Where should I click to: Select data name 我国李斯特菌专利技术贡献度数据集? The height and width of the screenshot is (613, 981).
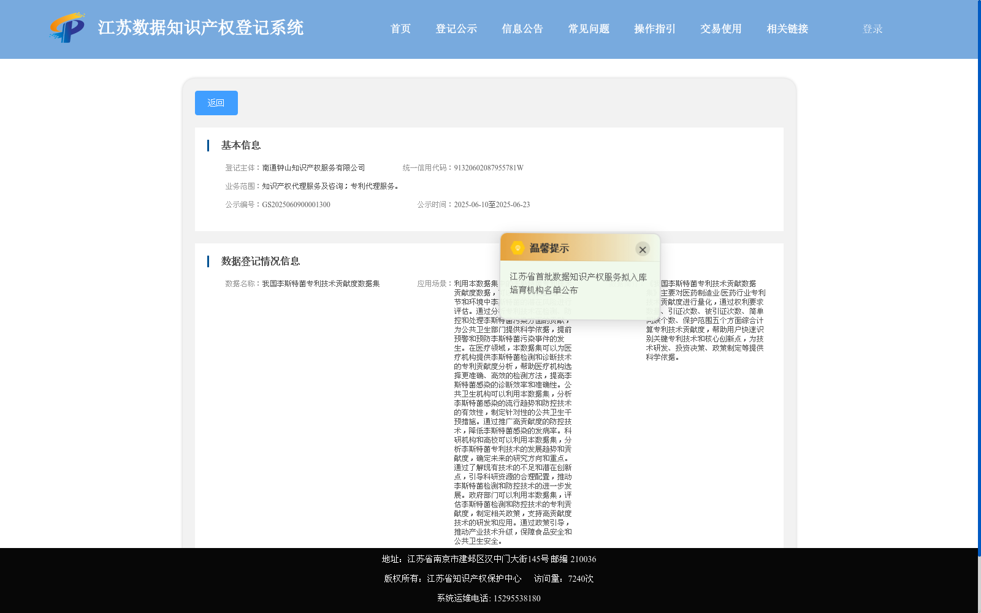click(x=321, y=284)
